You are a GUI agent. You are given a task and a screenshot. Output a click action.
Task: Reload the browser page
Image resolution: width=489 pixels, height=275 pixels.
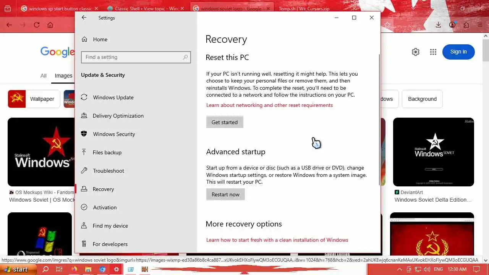tap(37, 25)
